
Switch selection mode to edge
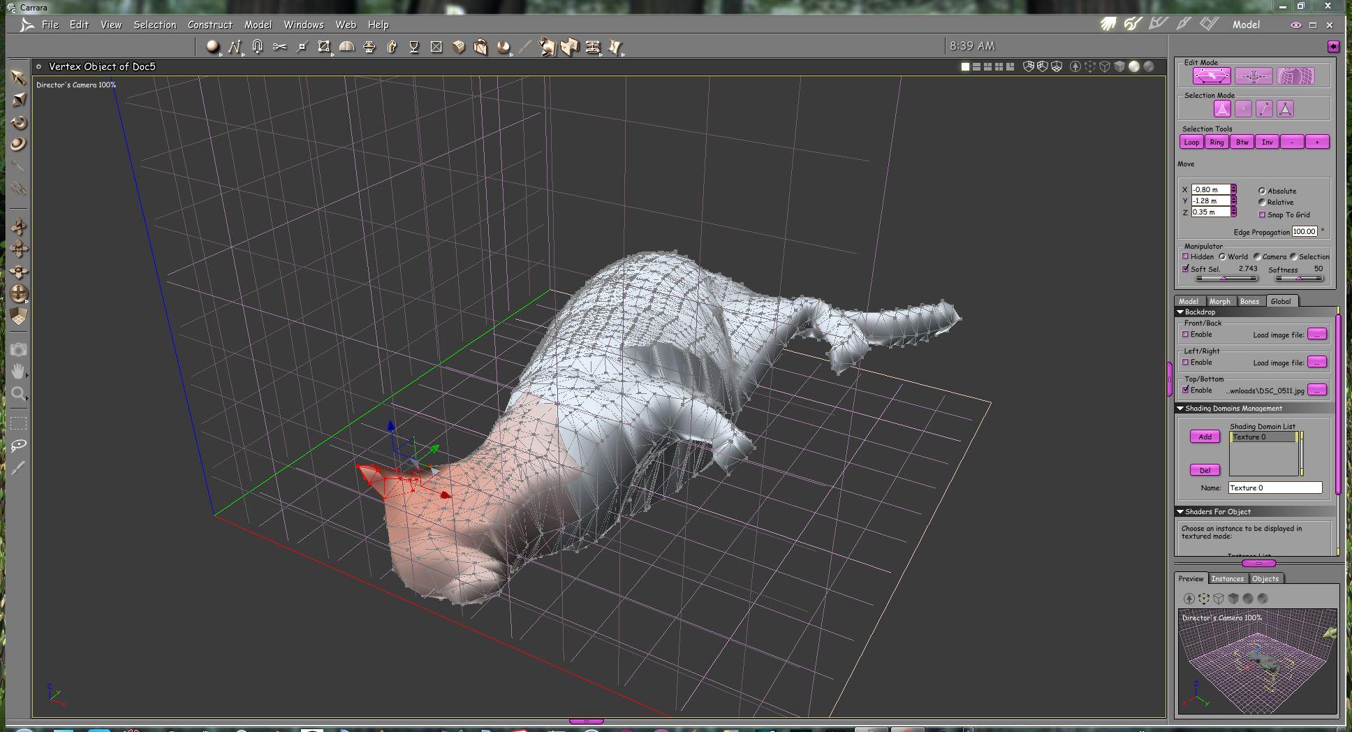click(x=1264, y=109)
